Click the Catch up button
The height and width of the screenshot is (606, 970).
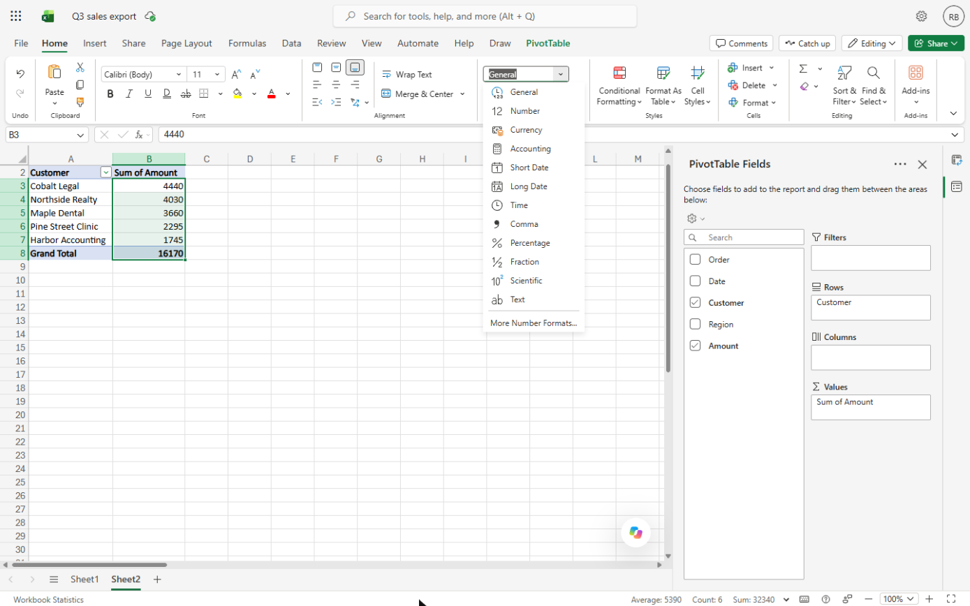tap(807, 43)
